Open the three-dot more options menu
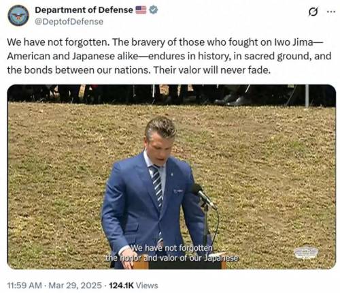 click(331, 12)
